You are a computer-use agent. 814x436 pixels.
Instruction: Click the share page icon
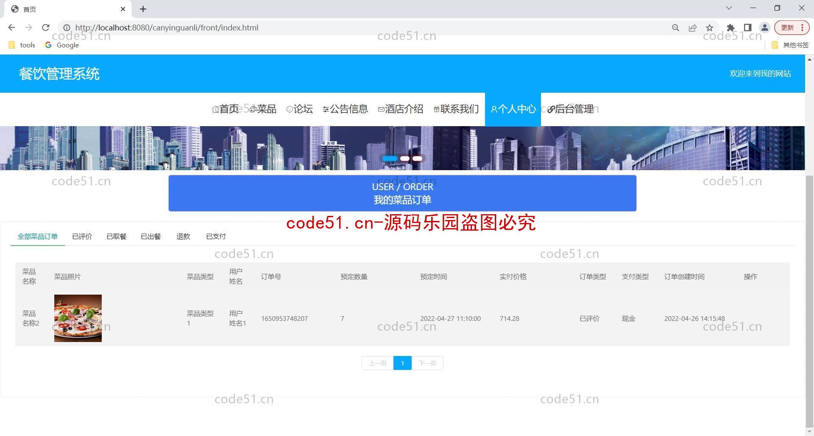point(692,28)
